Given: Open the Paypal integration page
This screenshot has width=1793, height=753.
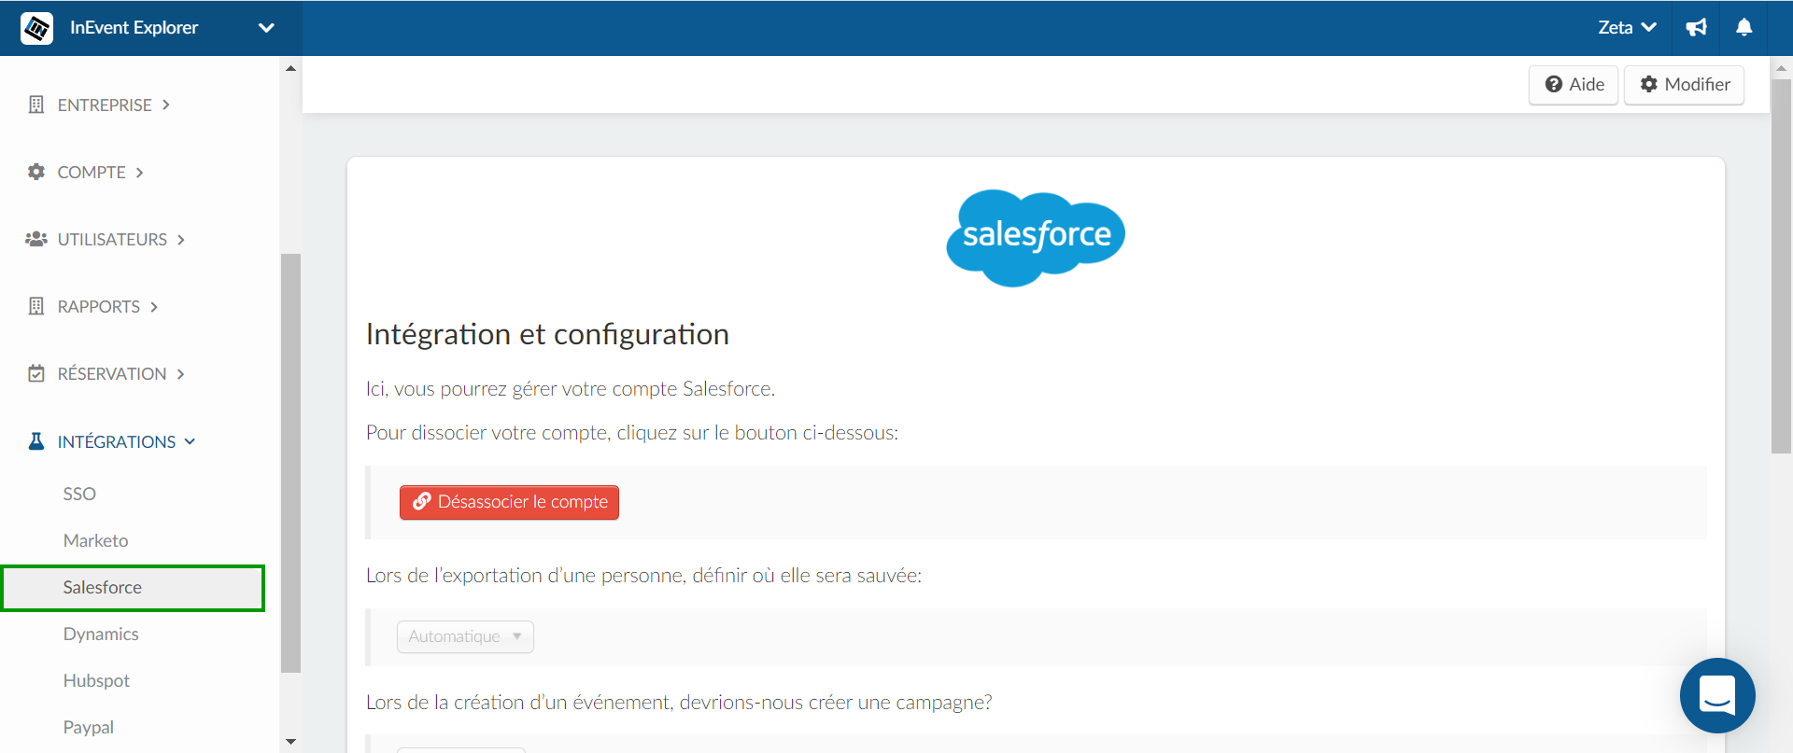Looking at the screenshot, I should tap(89, 727).
